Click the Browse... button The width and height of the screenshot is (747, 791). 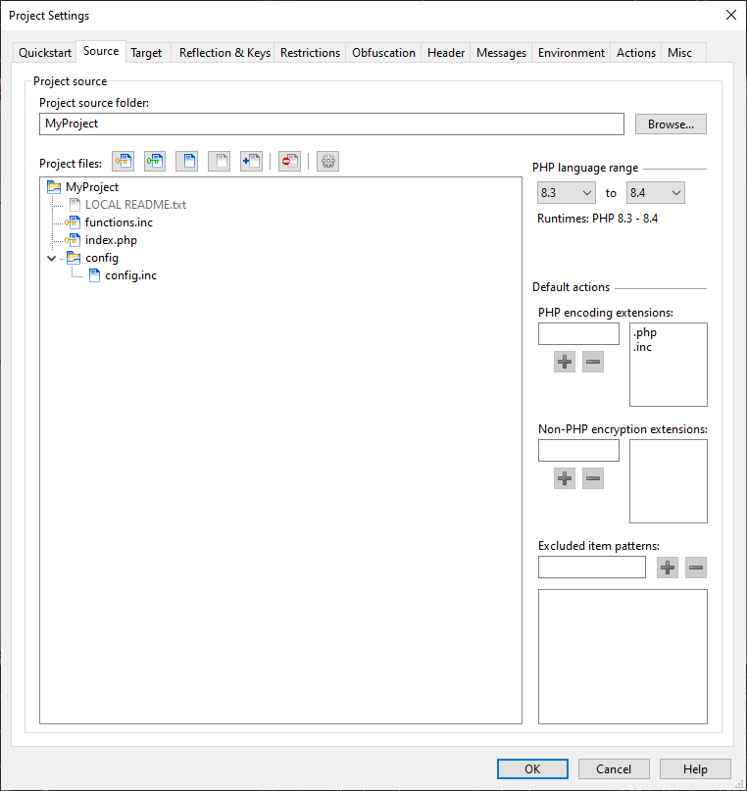click(x=671, y=124)
